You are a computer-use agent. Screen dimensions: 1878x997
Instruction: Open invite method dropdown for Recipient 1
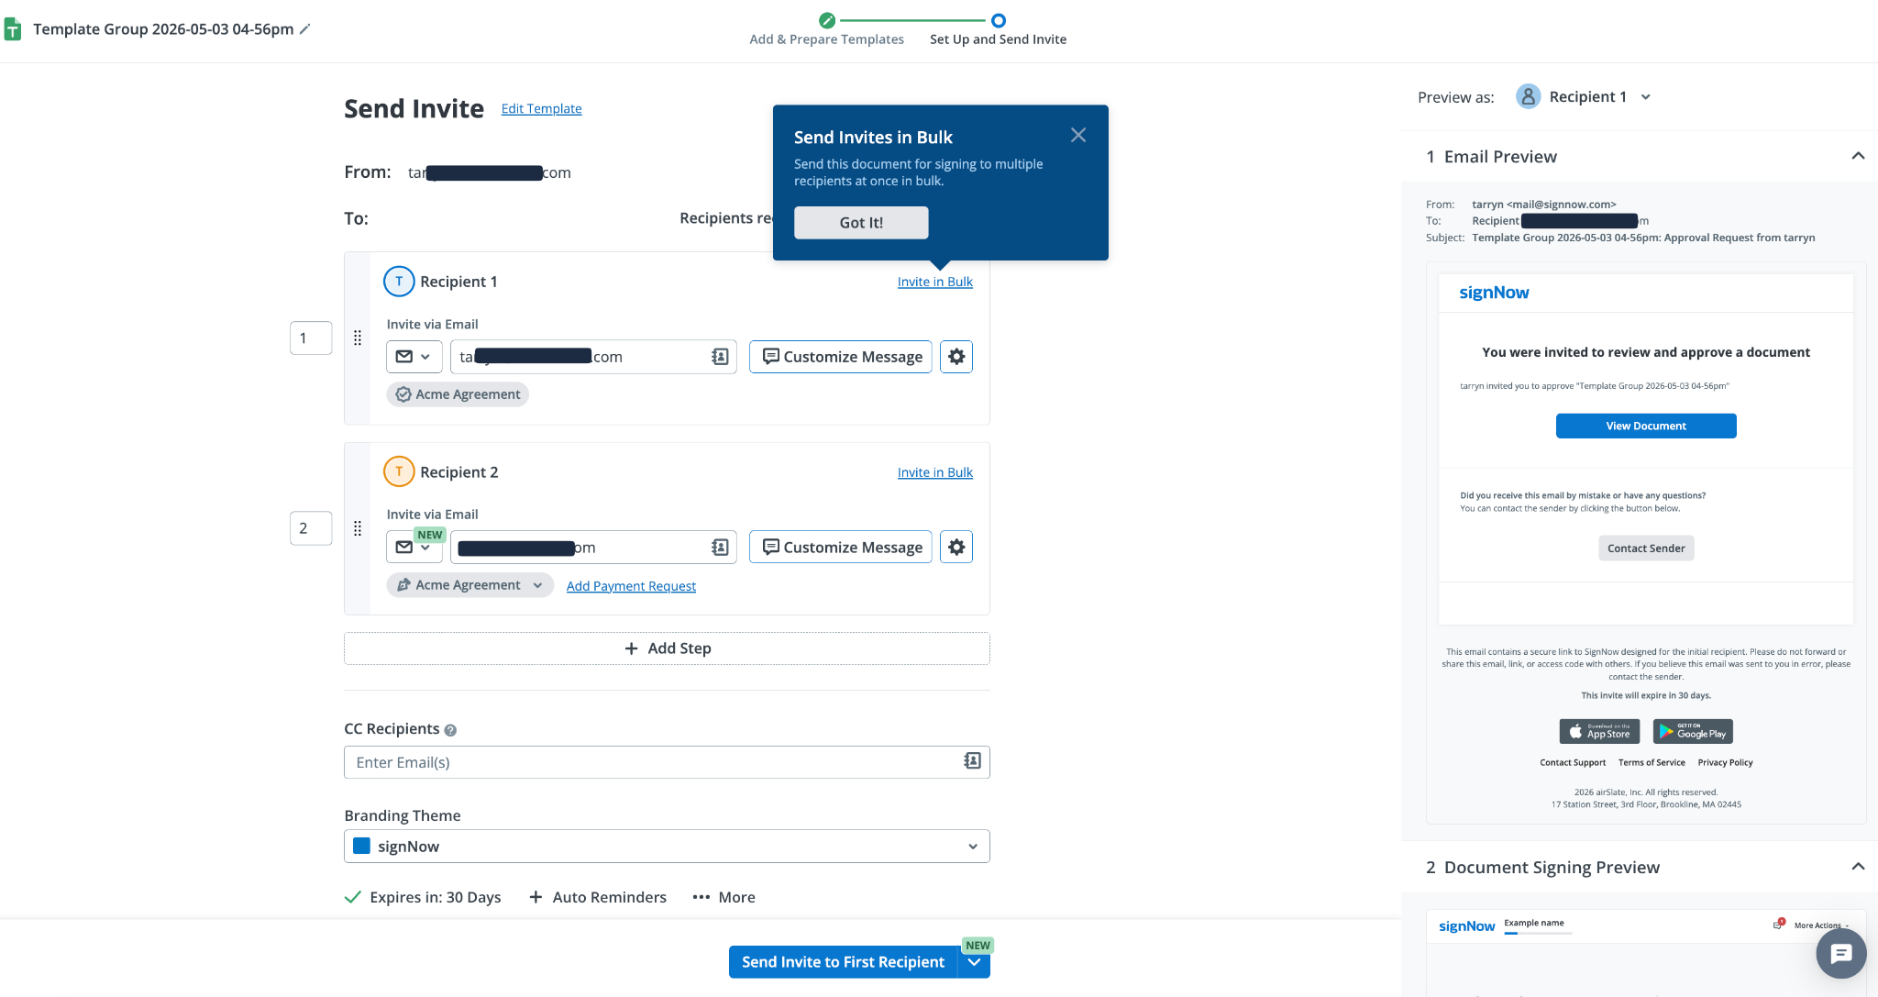click(414, 357)
